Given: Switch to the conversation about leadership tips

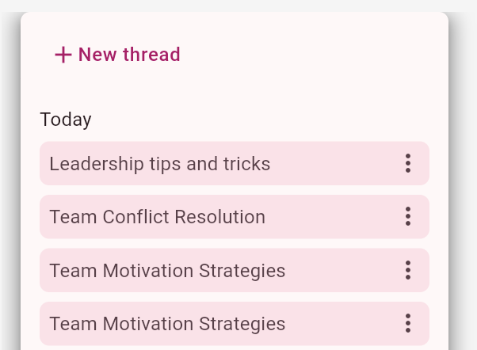Looking at the screenshot, I should 160,164.
